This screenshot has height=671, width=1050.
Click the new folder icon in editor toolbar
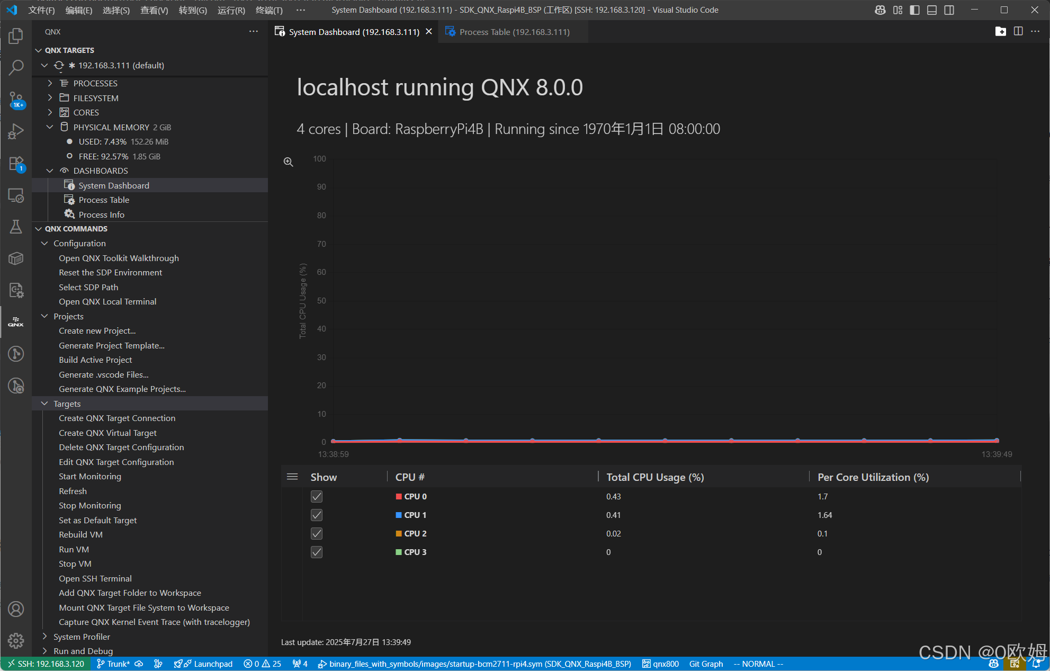coord(1000,32)
